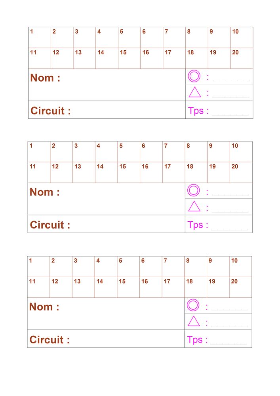Click the Tps time field in the middle card

click(x=229, y=226)
